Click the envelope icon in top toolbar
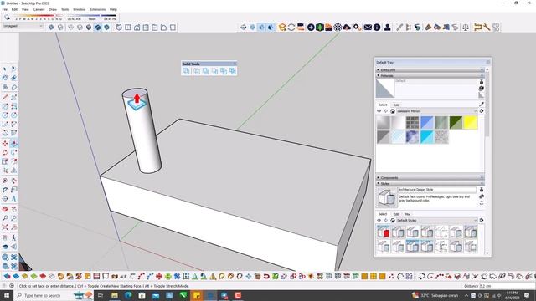Viewport: 536px width, 301px height. pyautogui.click(x=368, y=28)
